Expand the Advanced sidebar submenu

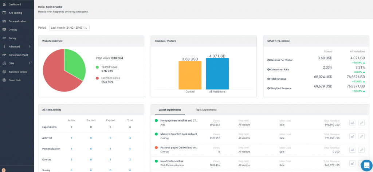point(30,46)
